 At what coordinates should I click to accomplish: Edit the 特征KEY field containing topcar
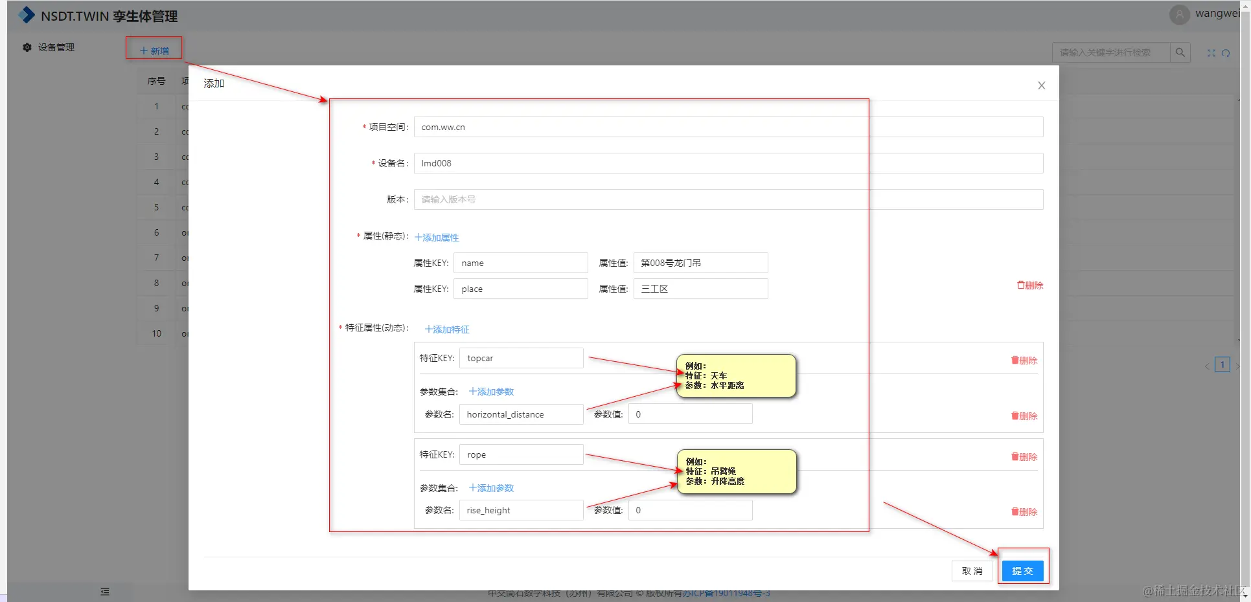(x=522, y=358)
